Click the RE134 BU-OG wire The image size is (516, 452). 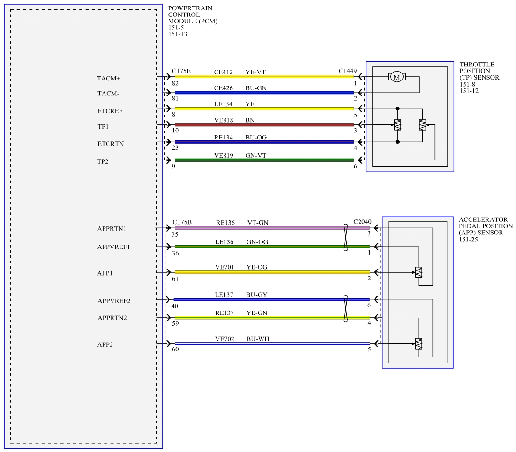coord(264,142)
